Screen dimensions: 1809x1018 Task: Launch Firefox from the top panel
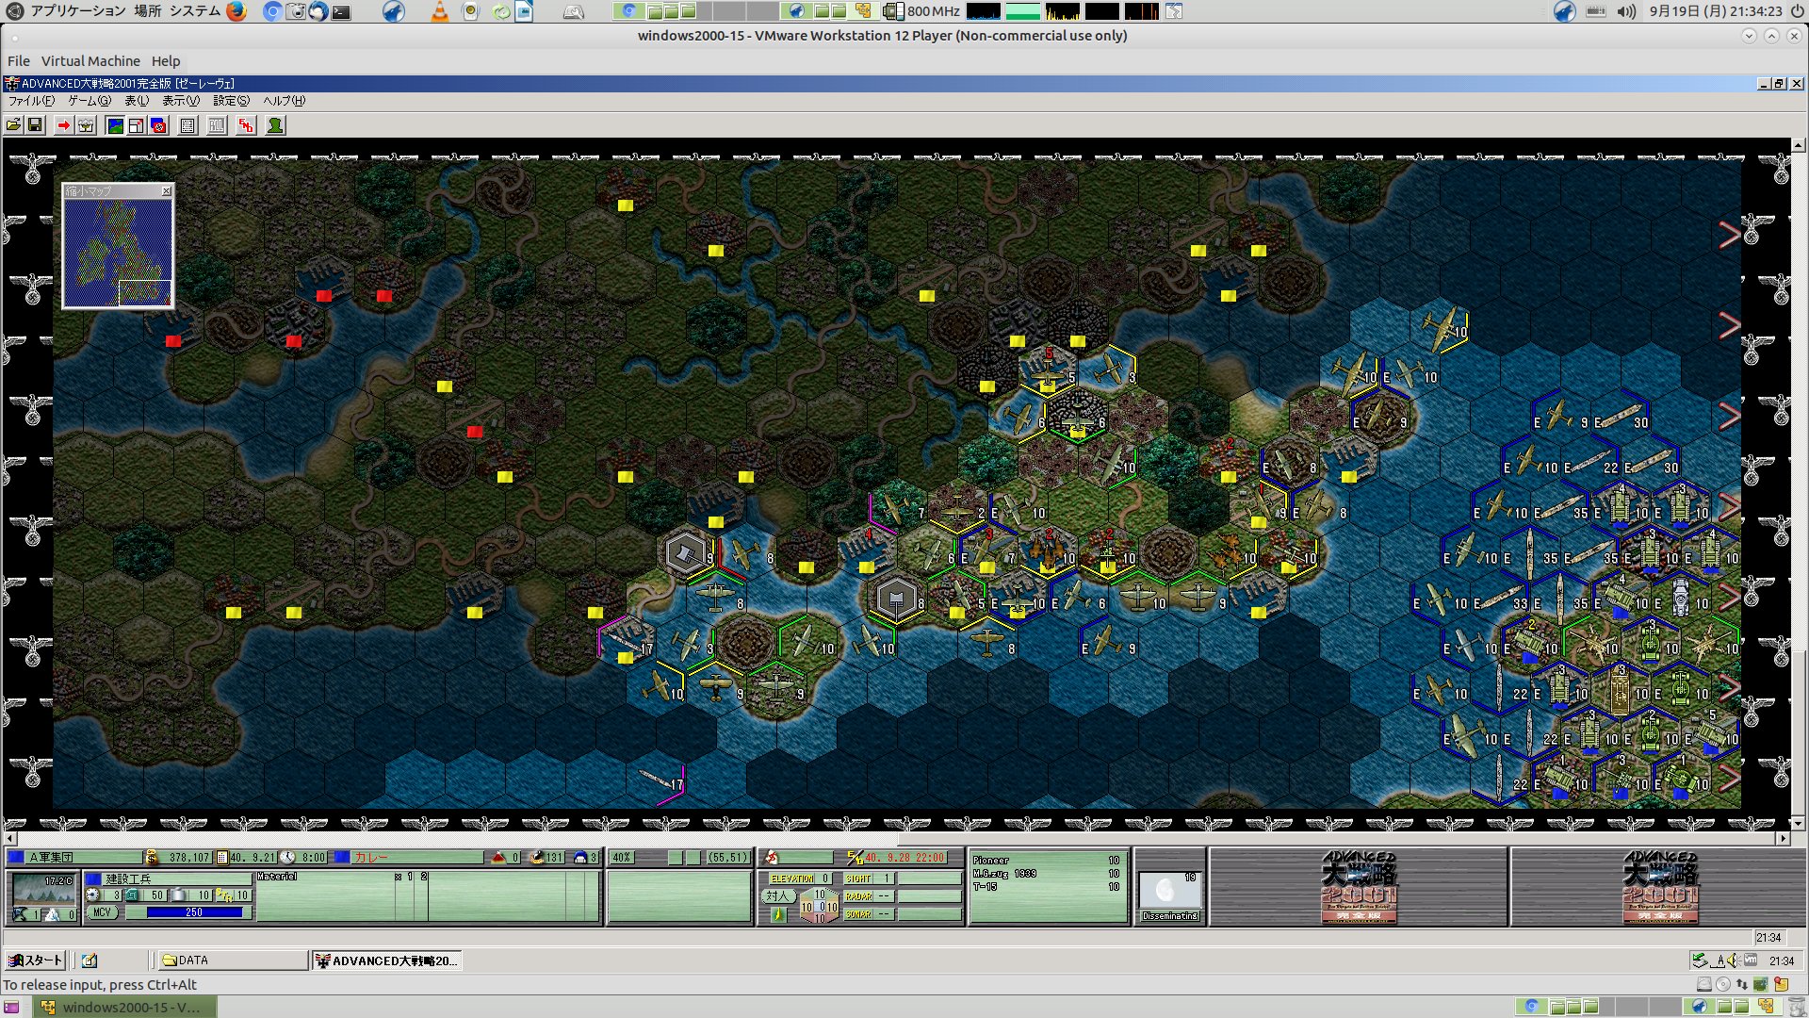click(236, 11)
